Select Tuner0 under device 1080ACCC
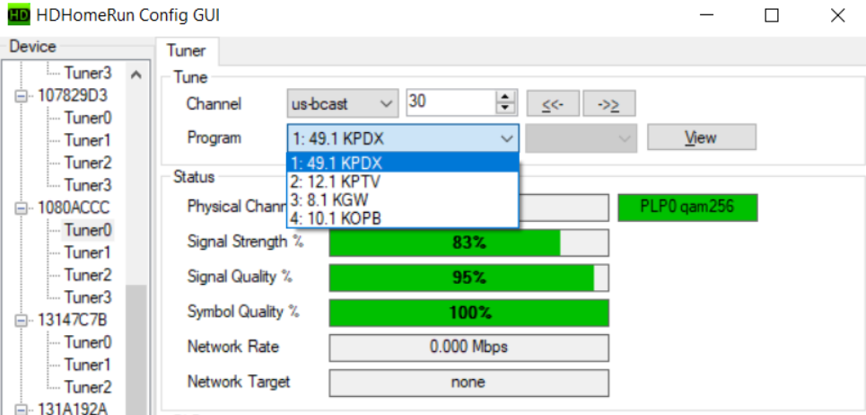The height and width of the screenshot is (415, 866). point(87,230)
